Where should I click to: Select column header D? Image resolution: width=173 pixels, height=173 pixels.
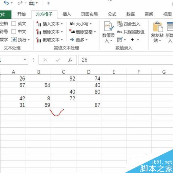pyautogui.click(x=89, y=72)
